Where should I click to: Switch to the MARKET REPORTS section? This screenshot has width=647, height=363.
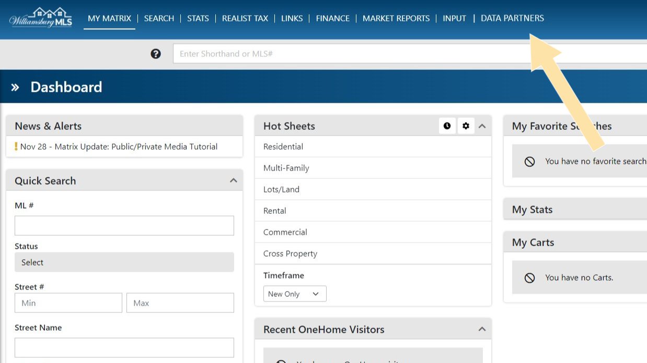396,18
